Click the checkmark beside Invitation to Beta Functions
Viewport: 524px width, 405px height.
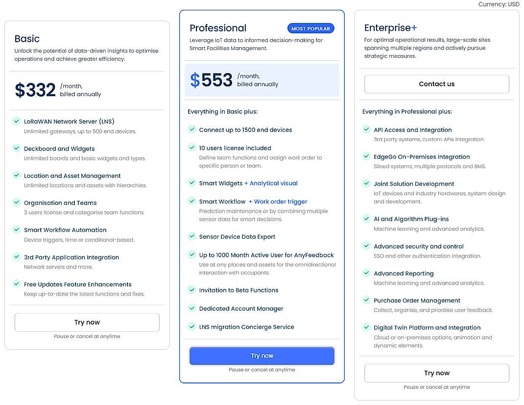tap(191, 290)
